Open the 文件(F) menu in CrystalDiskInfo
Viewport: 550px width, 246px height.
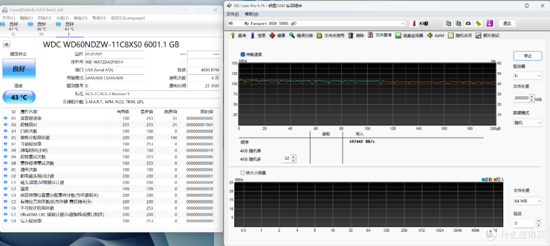click(x=9, y=18)
